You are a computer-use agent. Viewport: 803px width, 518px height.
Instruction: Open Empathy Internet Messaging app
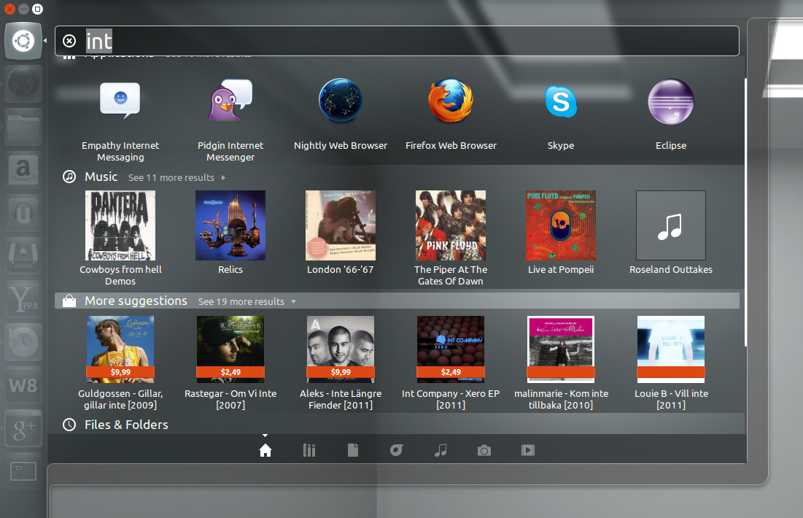click(120, 120)
